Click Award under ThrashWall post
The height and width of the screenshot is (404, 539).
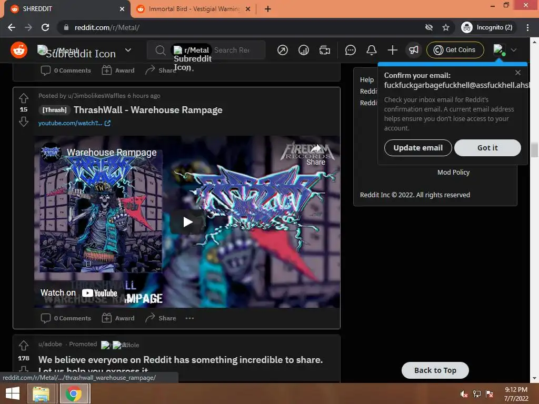click(118, 318)
